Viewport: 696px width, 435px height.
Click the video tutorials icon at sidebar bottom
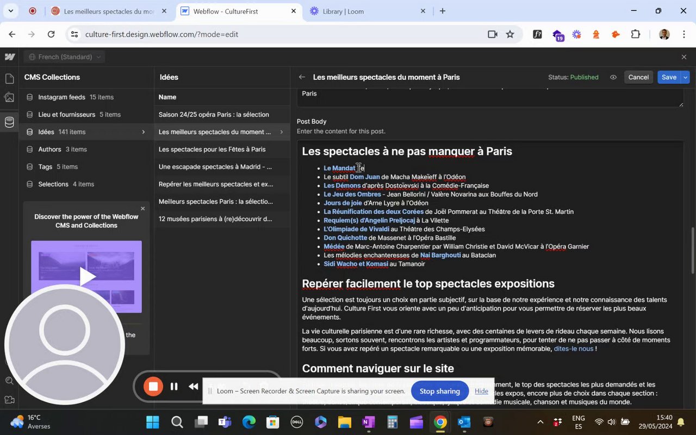[x=9, y=400]
